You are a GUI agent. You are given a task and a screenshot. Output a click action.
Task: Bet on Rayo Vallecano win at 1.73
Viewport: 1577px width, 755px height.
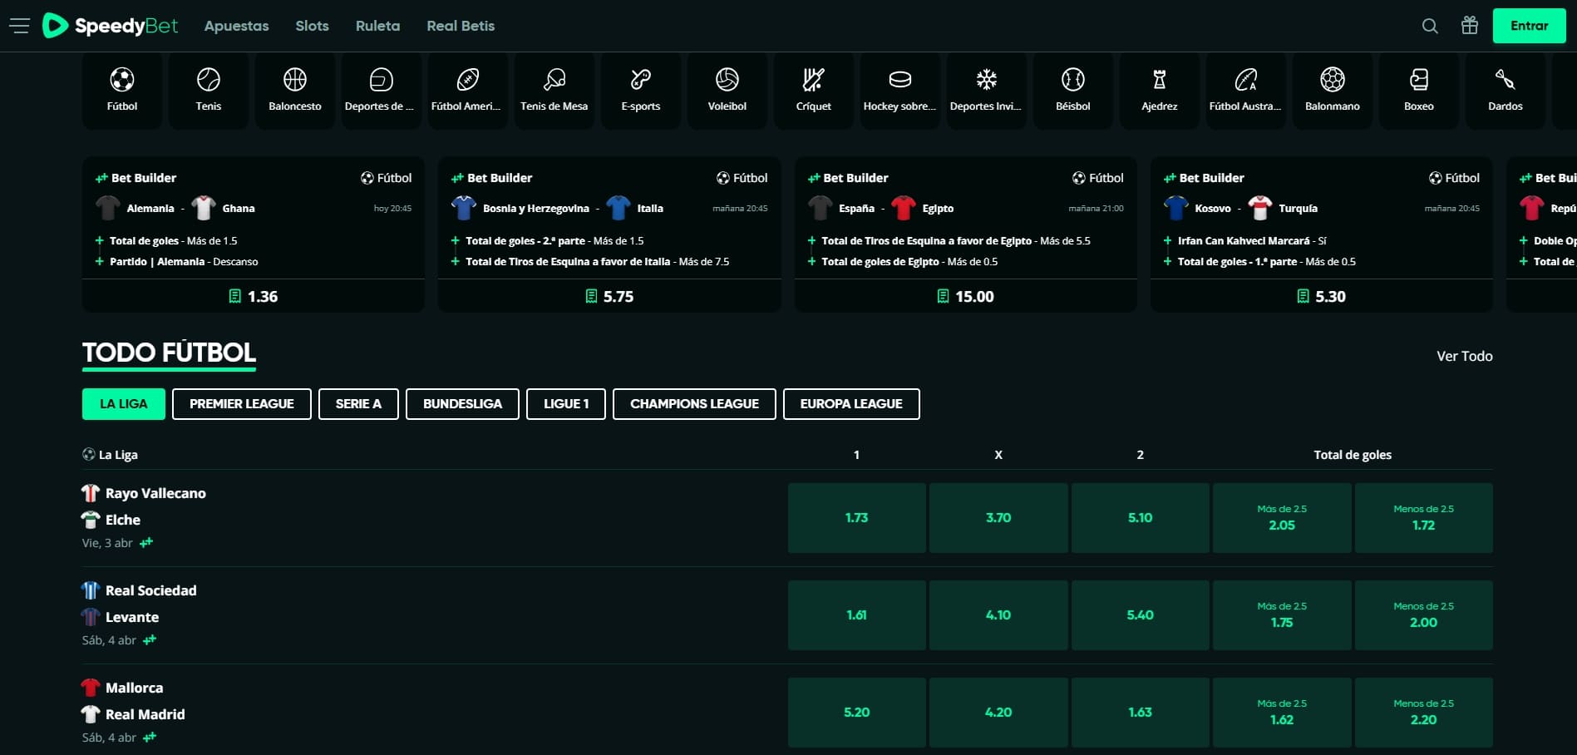[856, 518]
